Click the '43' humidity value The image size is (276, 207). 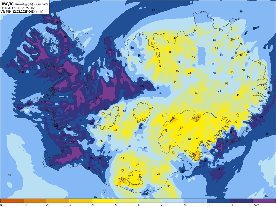point(138,122)
